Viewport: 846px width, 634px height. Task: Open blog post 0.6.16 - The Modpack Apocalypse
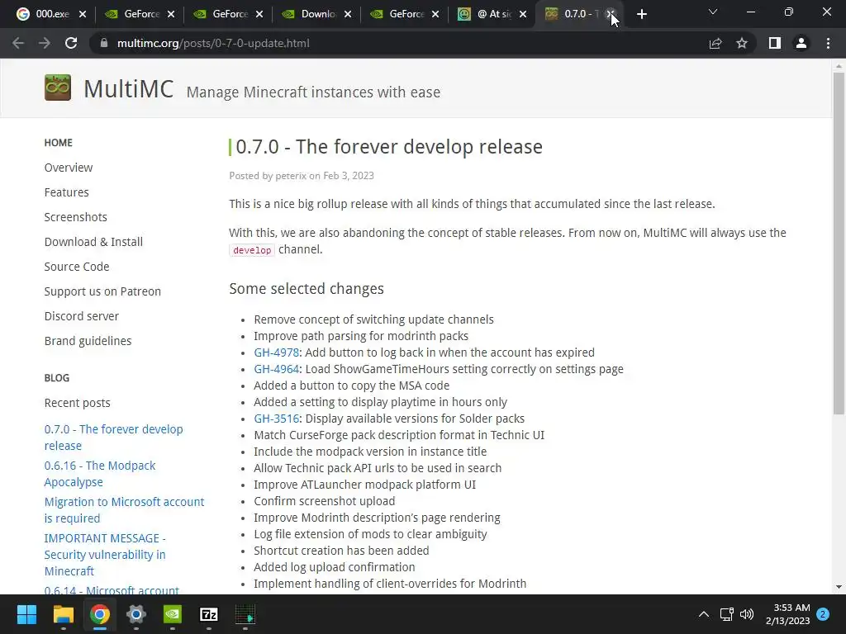100,473
